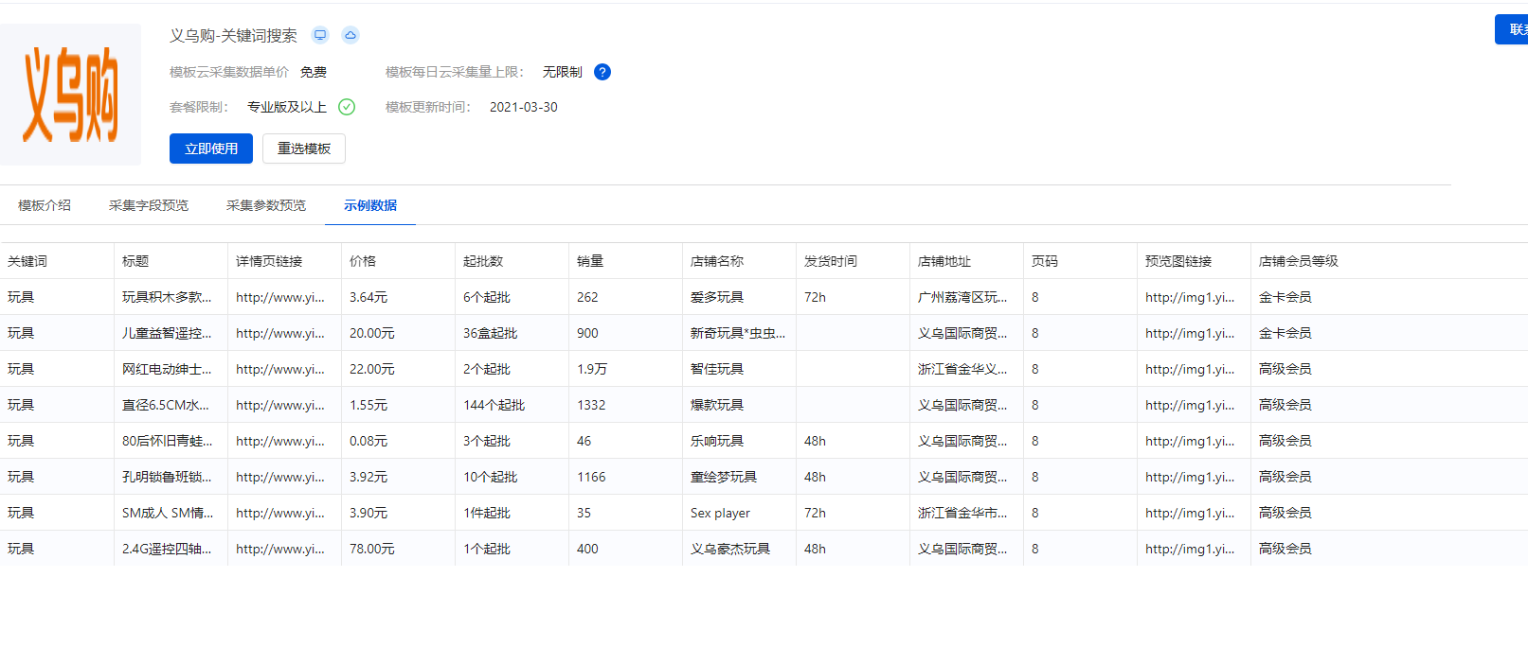The height and width of the screenshot is (647, 1528).
Task: Click the shop name 智佳玩具
Action: click(x=717, y=369)
